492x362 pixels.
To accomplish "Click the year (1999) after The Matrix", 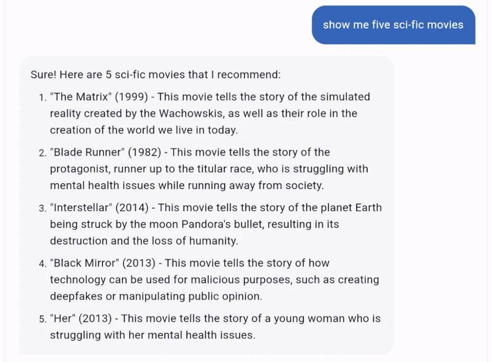I will point(131,97).
